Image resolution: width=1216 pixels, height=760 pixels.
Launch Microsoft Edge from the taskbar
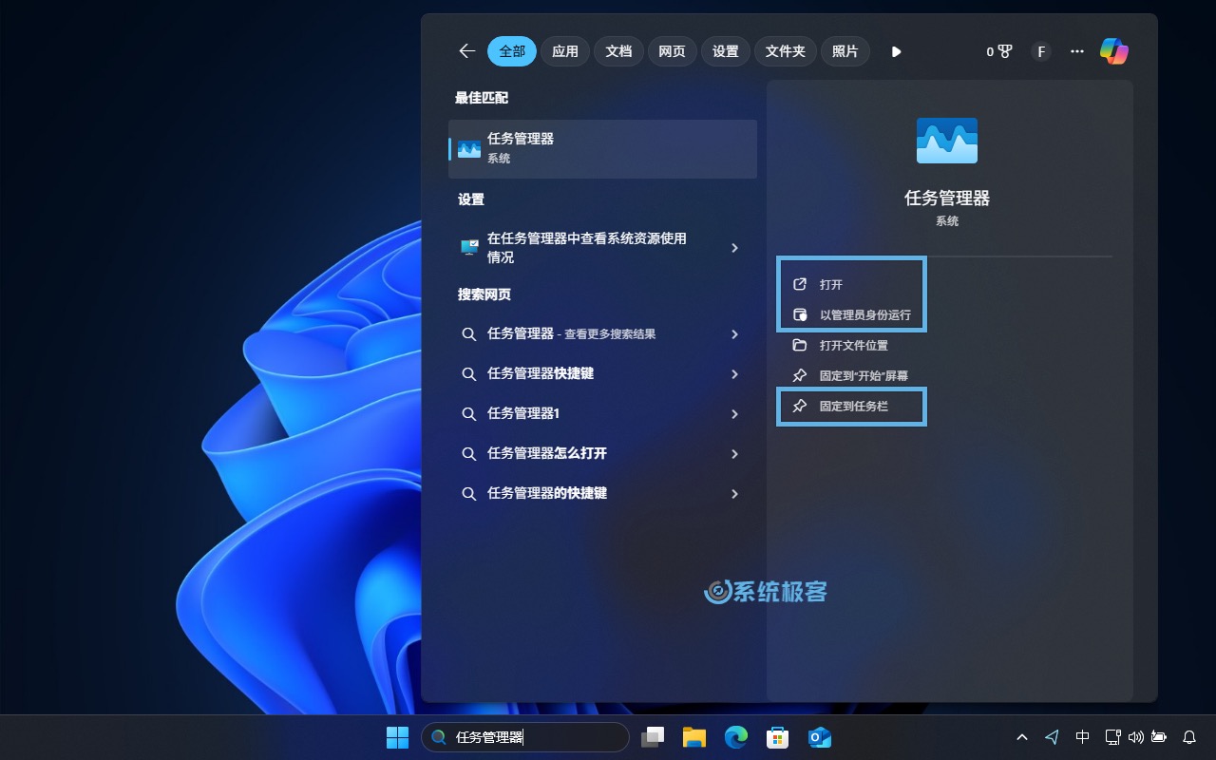click(736, 737)
